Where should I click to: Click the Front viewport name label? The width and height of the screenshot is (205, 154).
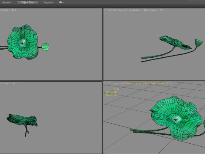(113, 10)
